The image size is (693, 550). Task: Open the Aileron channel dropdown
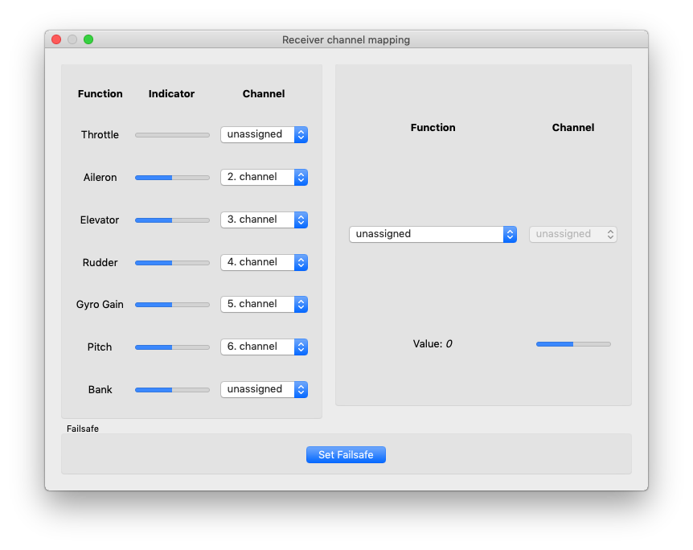(264, 177)
